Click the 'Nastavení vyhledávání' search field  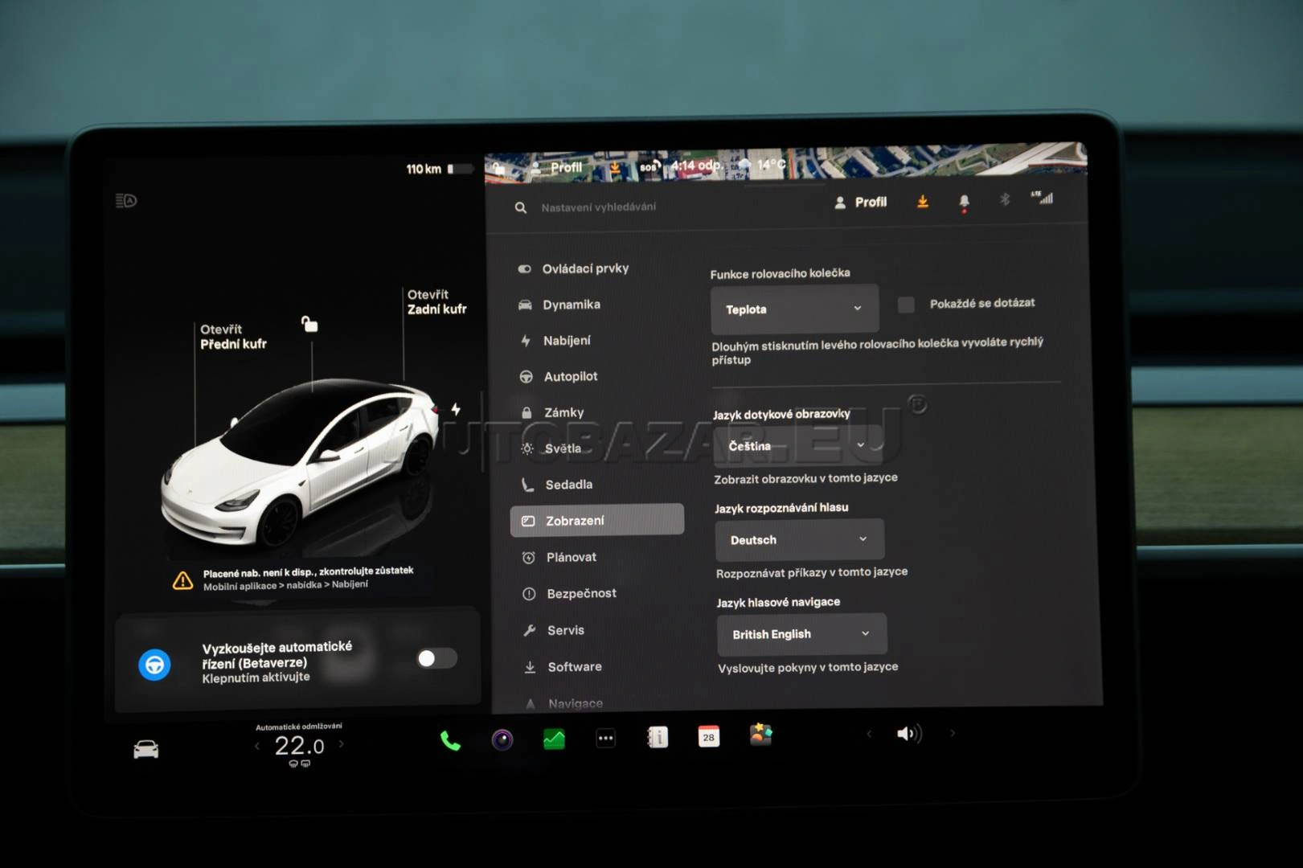pos(598,207)
